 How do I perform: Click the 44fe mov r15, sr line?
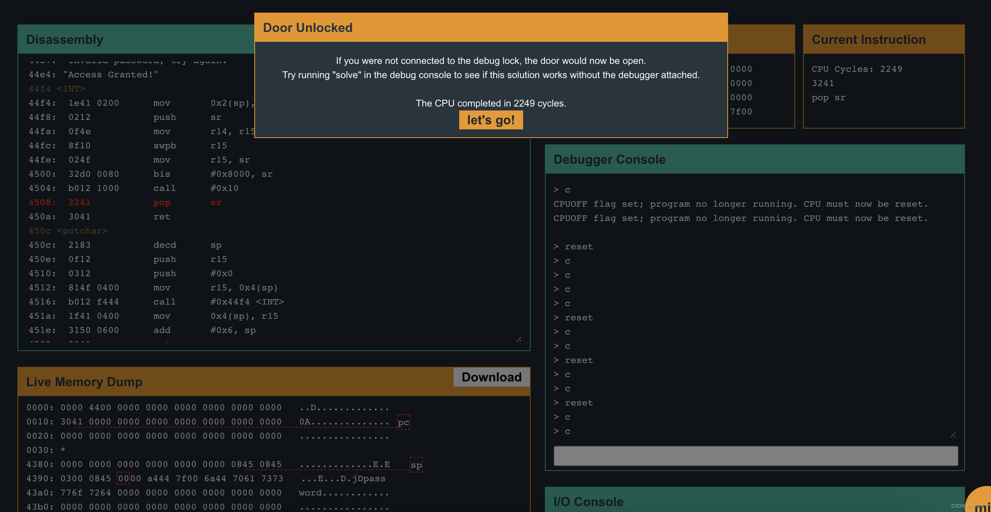point(139,160)
